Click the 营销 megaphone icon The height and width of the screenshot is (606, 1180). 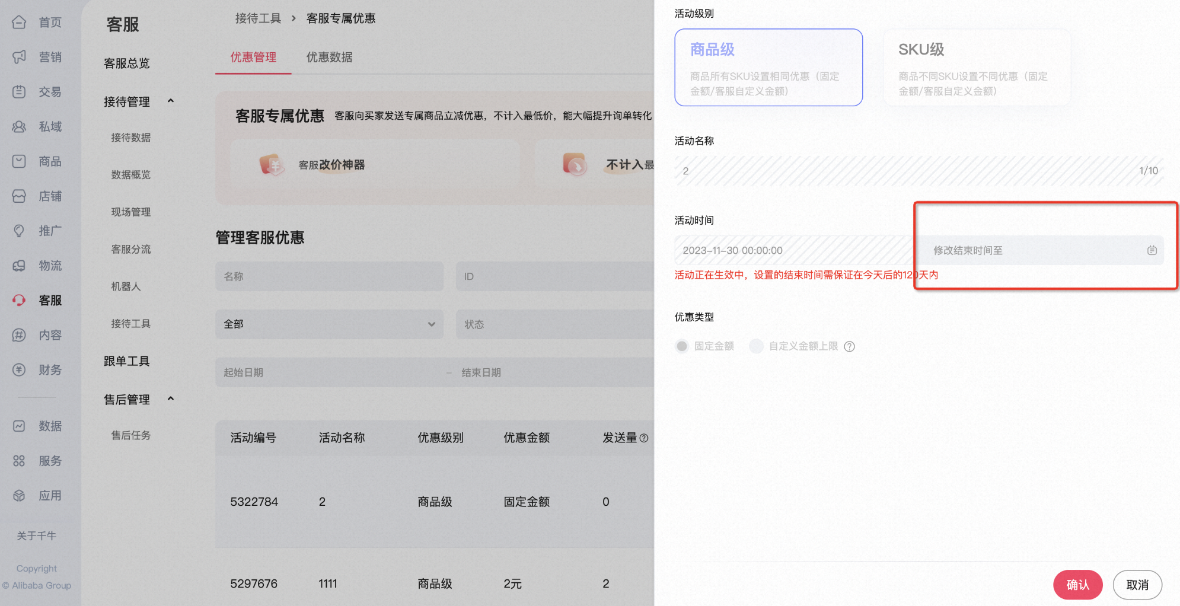pos(19,57)
